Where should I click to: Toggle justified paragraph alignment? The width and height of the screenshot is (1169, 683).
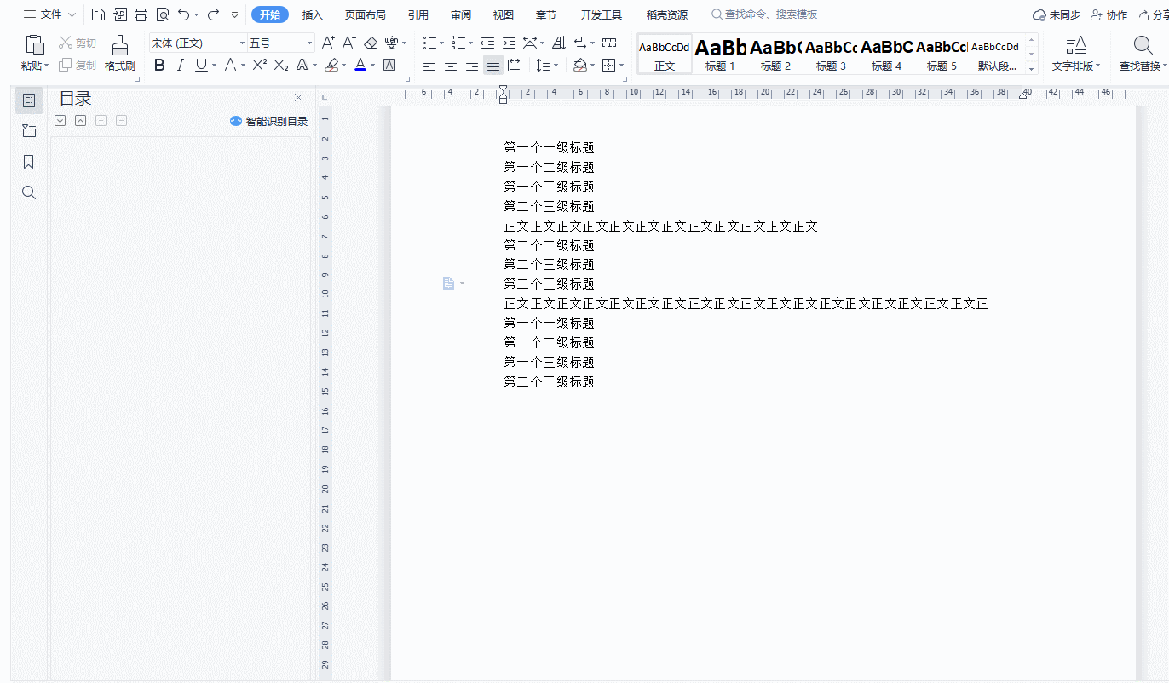[492, 65]
